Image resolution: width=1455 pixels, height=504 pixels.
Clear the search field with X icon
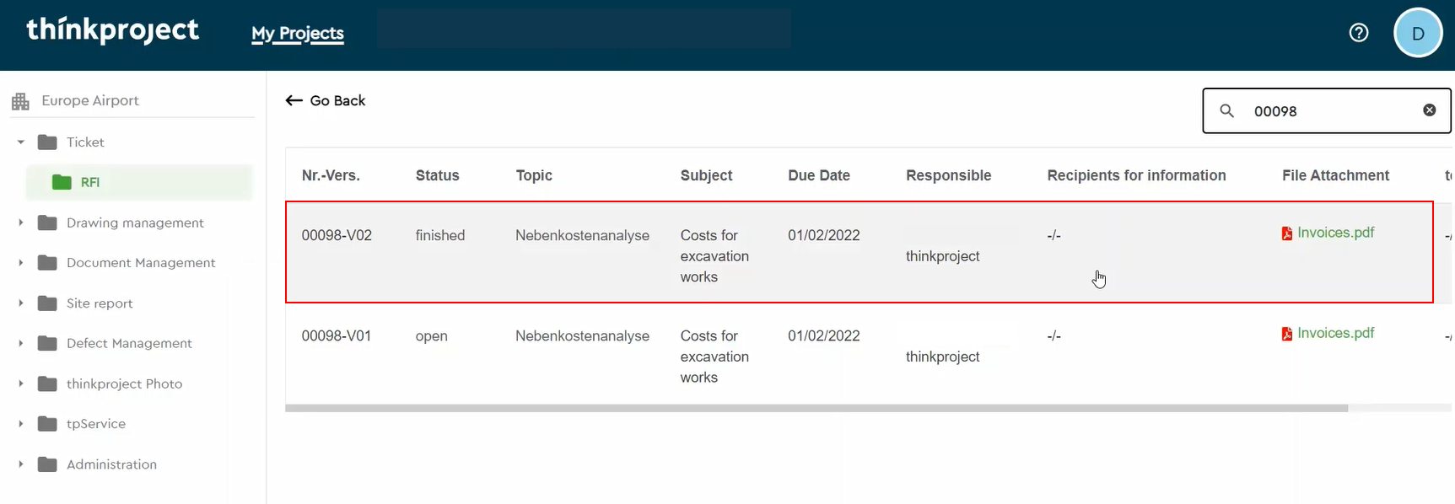point(1429,110)
